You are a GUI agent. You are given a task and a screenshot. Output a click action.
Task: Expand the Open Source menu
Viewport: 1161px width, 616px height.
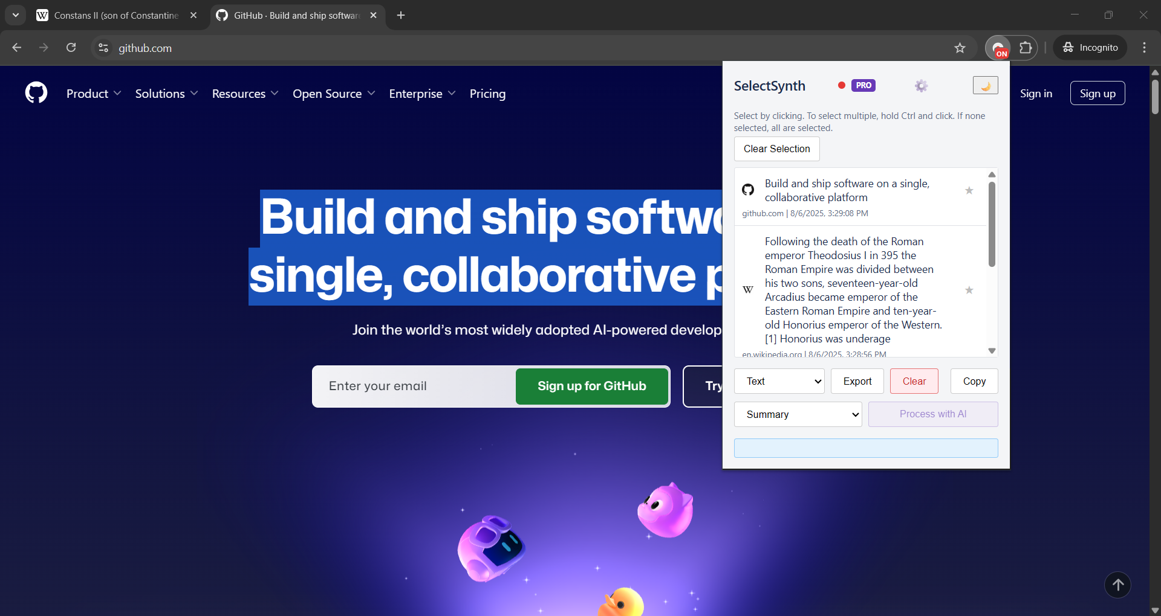tap(334, 94)
